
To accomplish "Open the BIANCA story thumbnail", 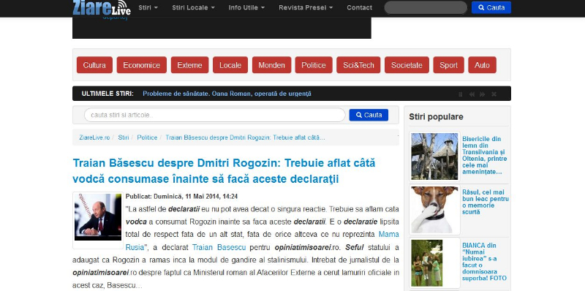I will (x=434, y=263).
